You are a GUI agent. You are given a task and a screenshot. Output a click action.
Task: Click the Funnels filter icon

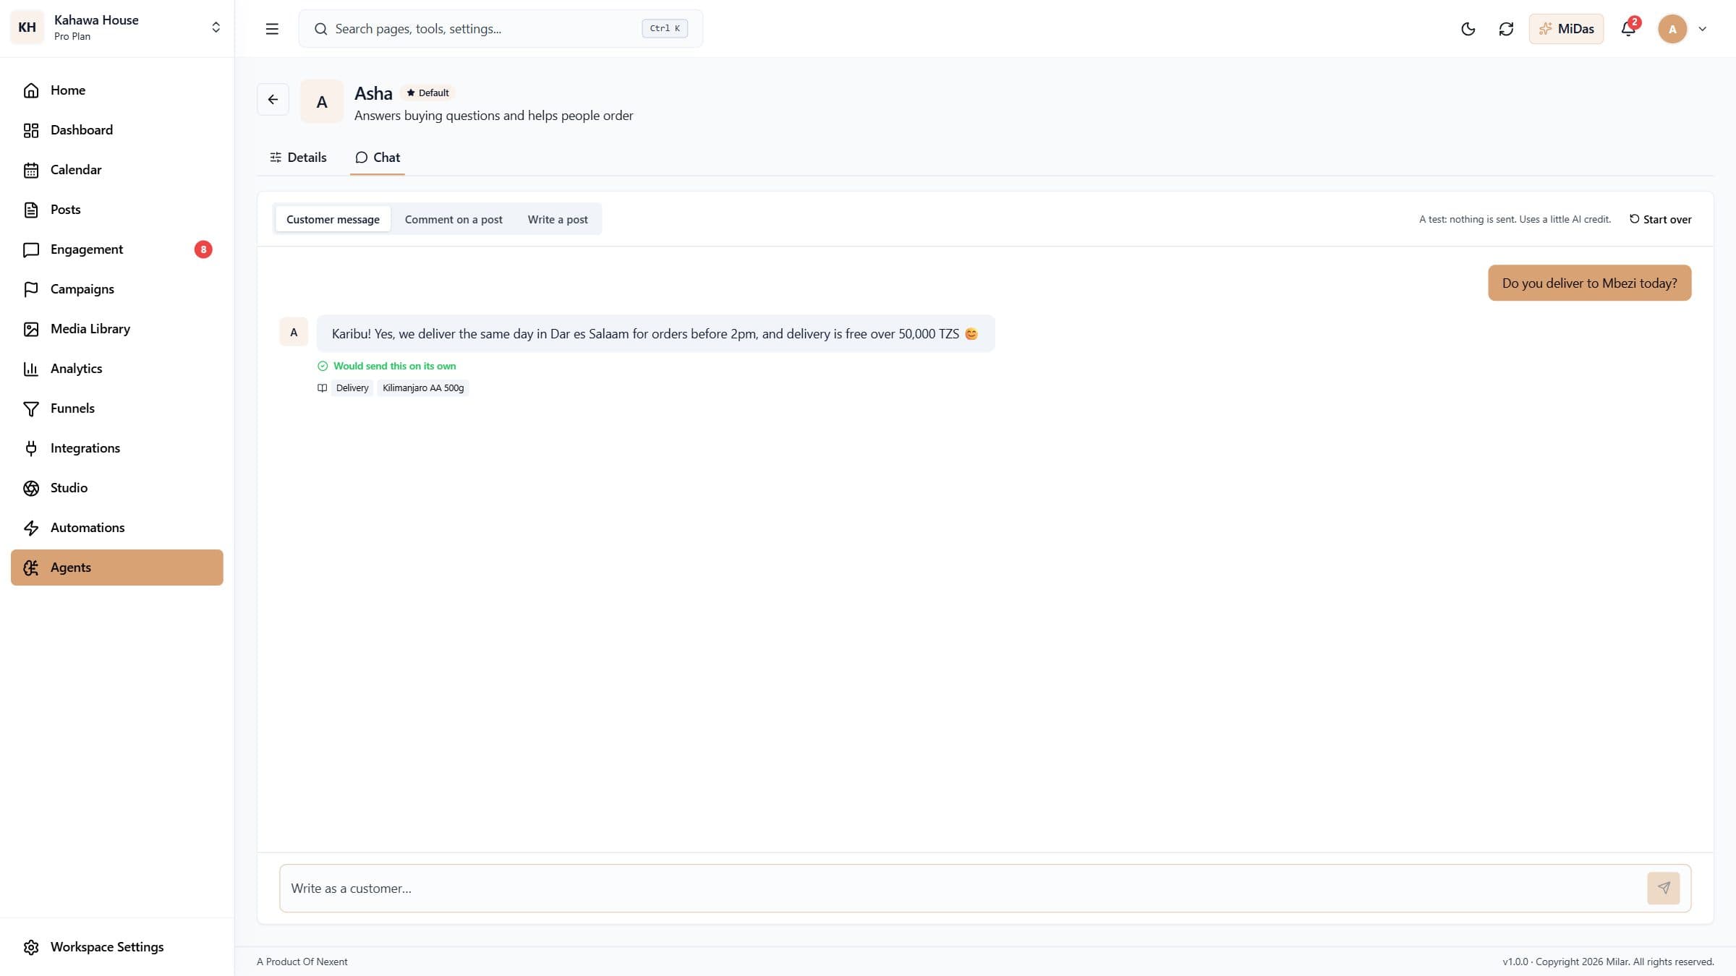point(30,408)
